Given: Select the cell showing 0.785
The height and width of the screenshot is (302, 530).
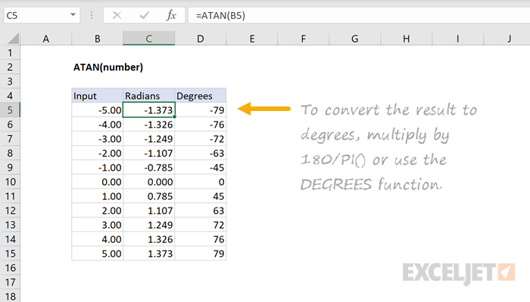Looking at the screenshot, I should pos(148,196).
